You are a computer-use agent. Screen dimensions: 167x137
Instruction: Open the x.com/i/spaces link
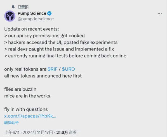click(x=30, y=116)
